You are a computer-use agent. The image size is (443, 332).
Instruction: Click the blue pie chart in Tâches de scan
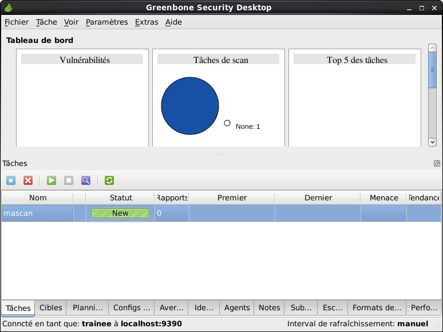190,106
